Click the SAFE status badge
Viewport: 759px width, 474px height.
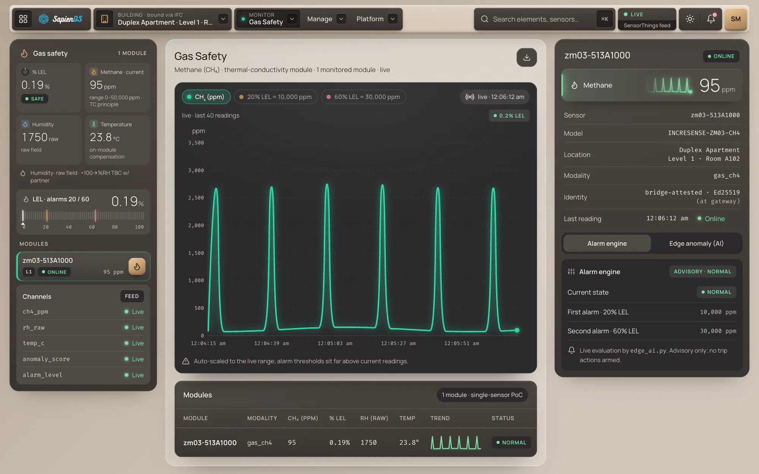click(35, 99)
